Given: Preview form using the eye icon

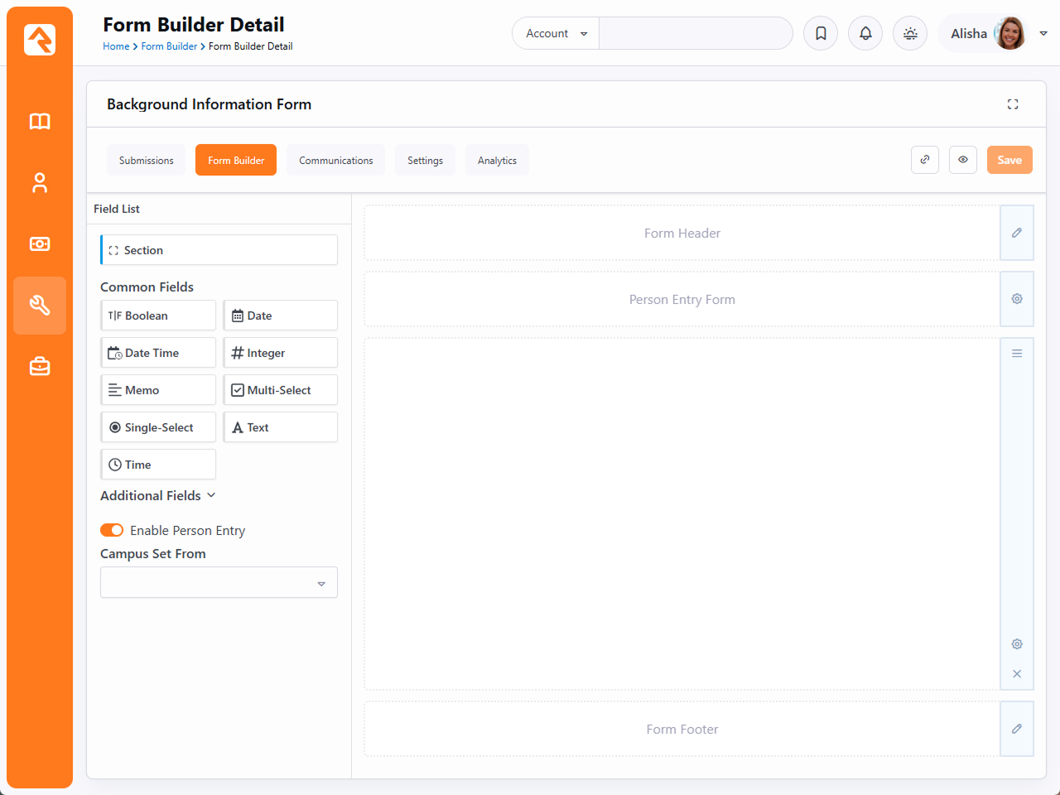Looking at the screenshot, I should coord(963,160).
